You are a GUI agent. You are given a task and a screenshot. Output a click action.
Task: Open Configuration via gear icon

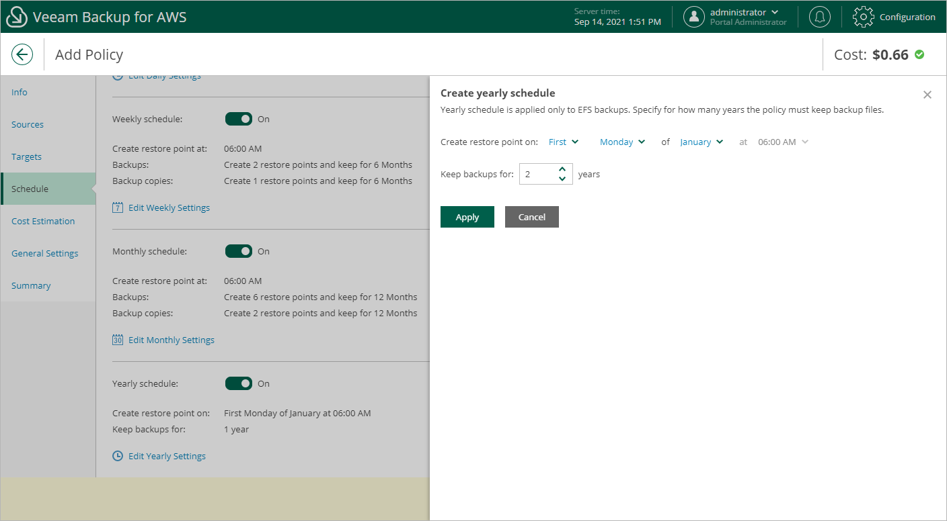tap(864, 17)
